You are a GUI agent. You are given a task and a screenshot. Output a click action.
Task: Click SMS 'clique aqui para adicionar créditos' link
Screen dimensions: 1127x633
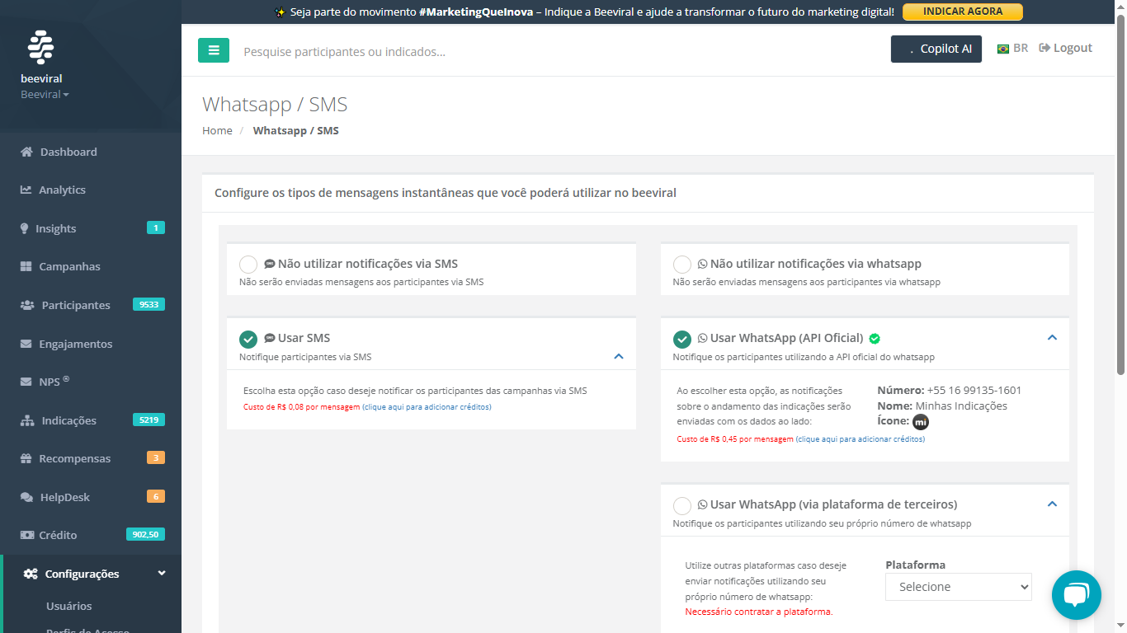click(x=427, y=407)
